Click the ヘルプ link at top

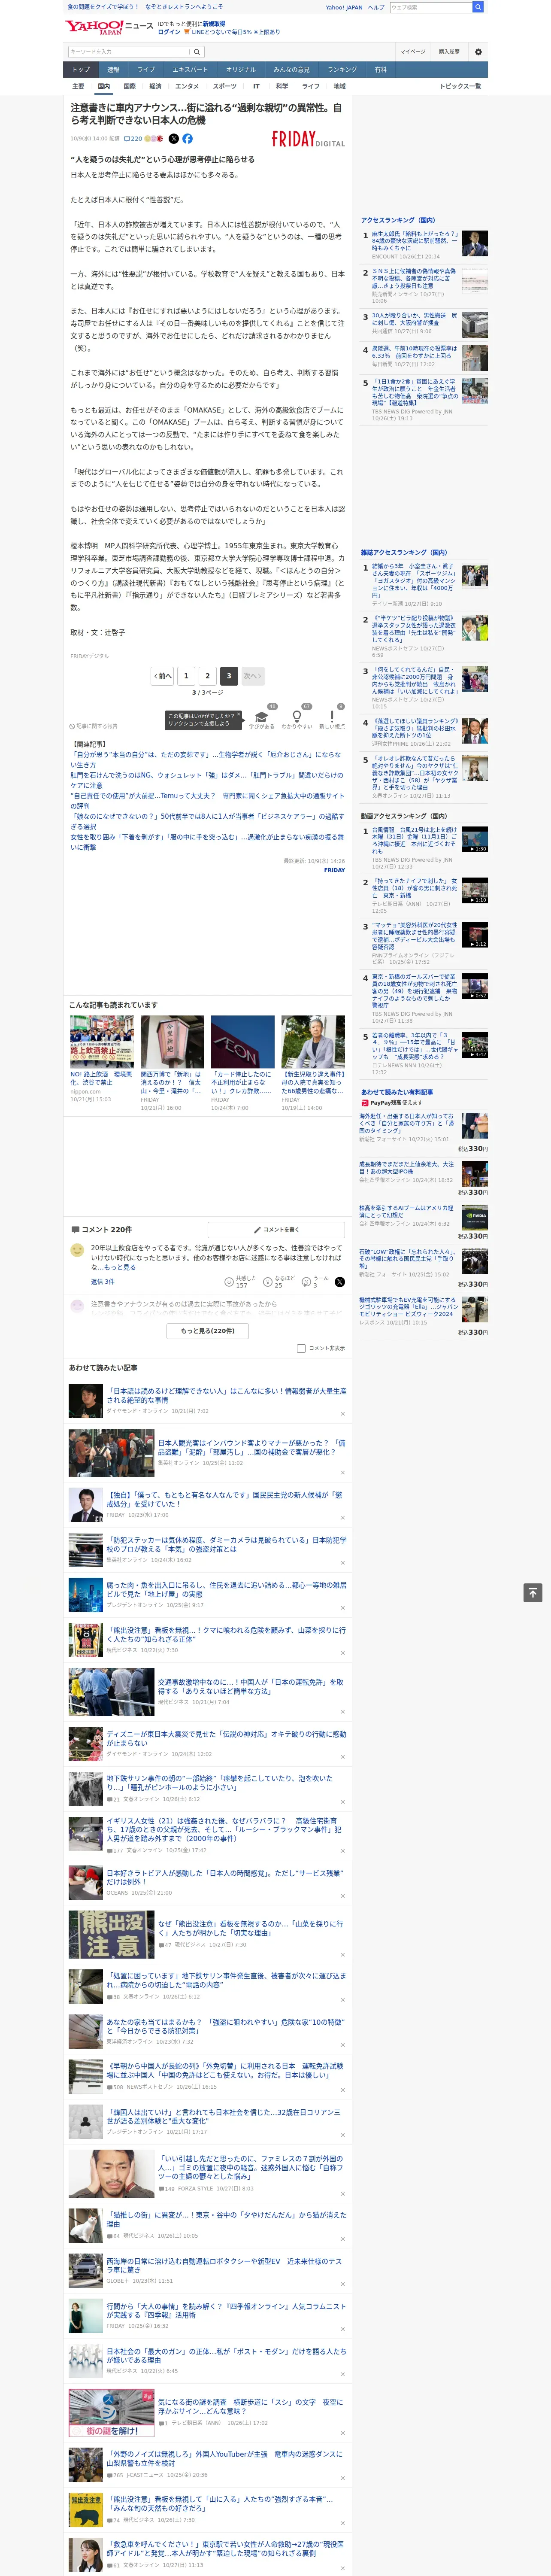pos(376,7)
